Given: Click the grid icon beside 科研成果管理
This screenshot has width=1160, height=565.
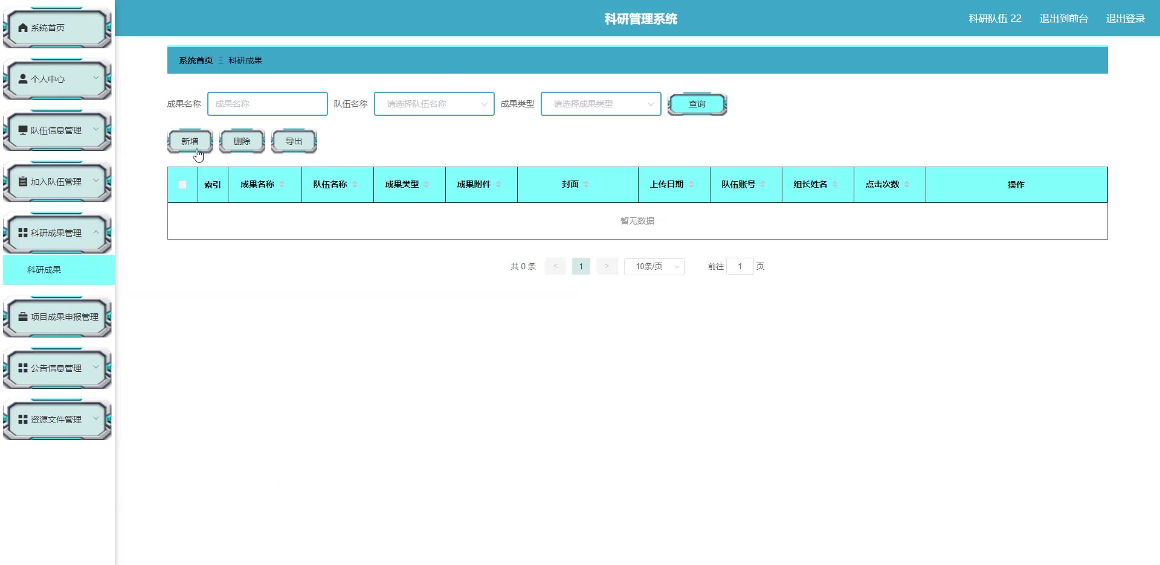Looking at the screenshot, I should (x=23, y=233).
